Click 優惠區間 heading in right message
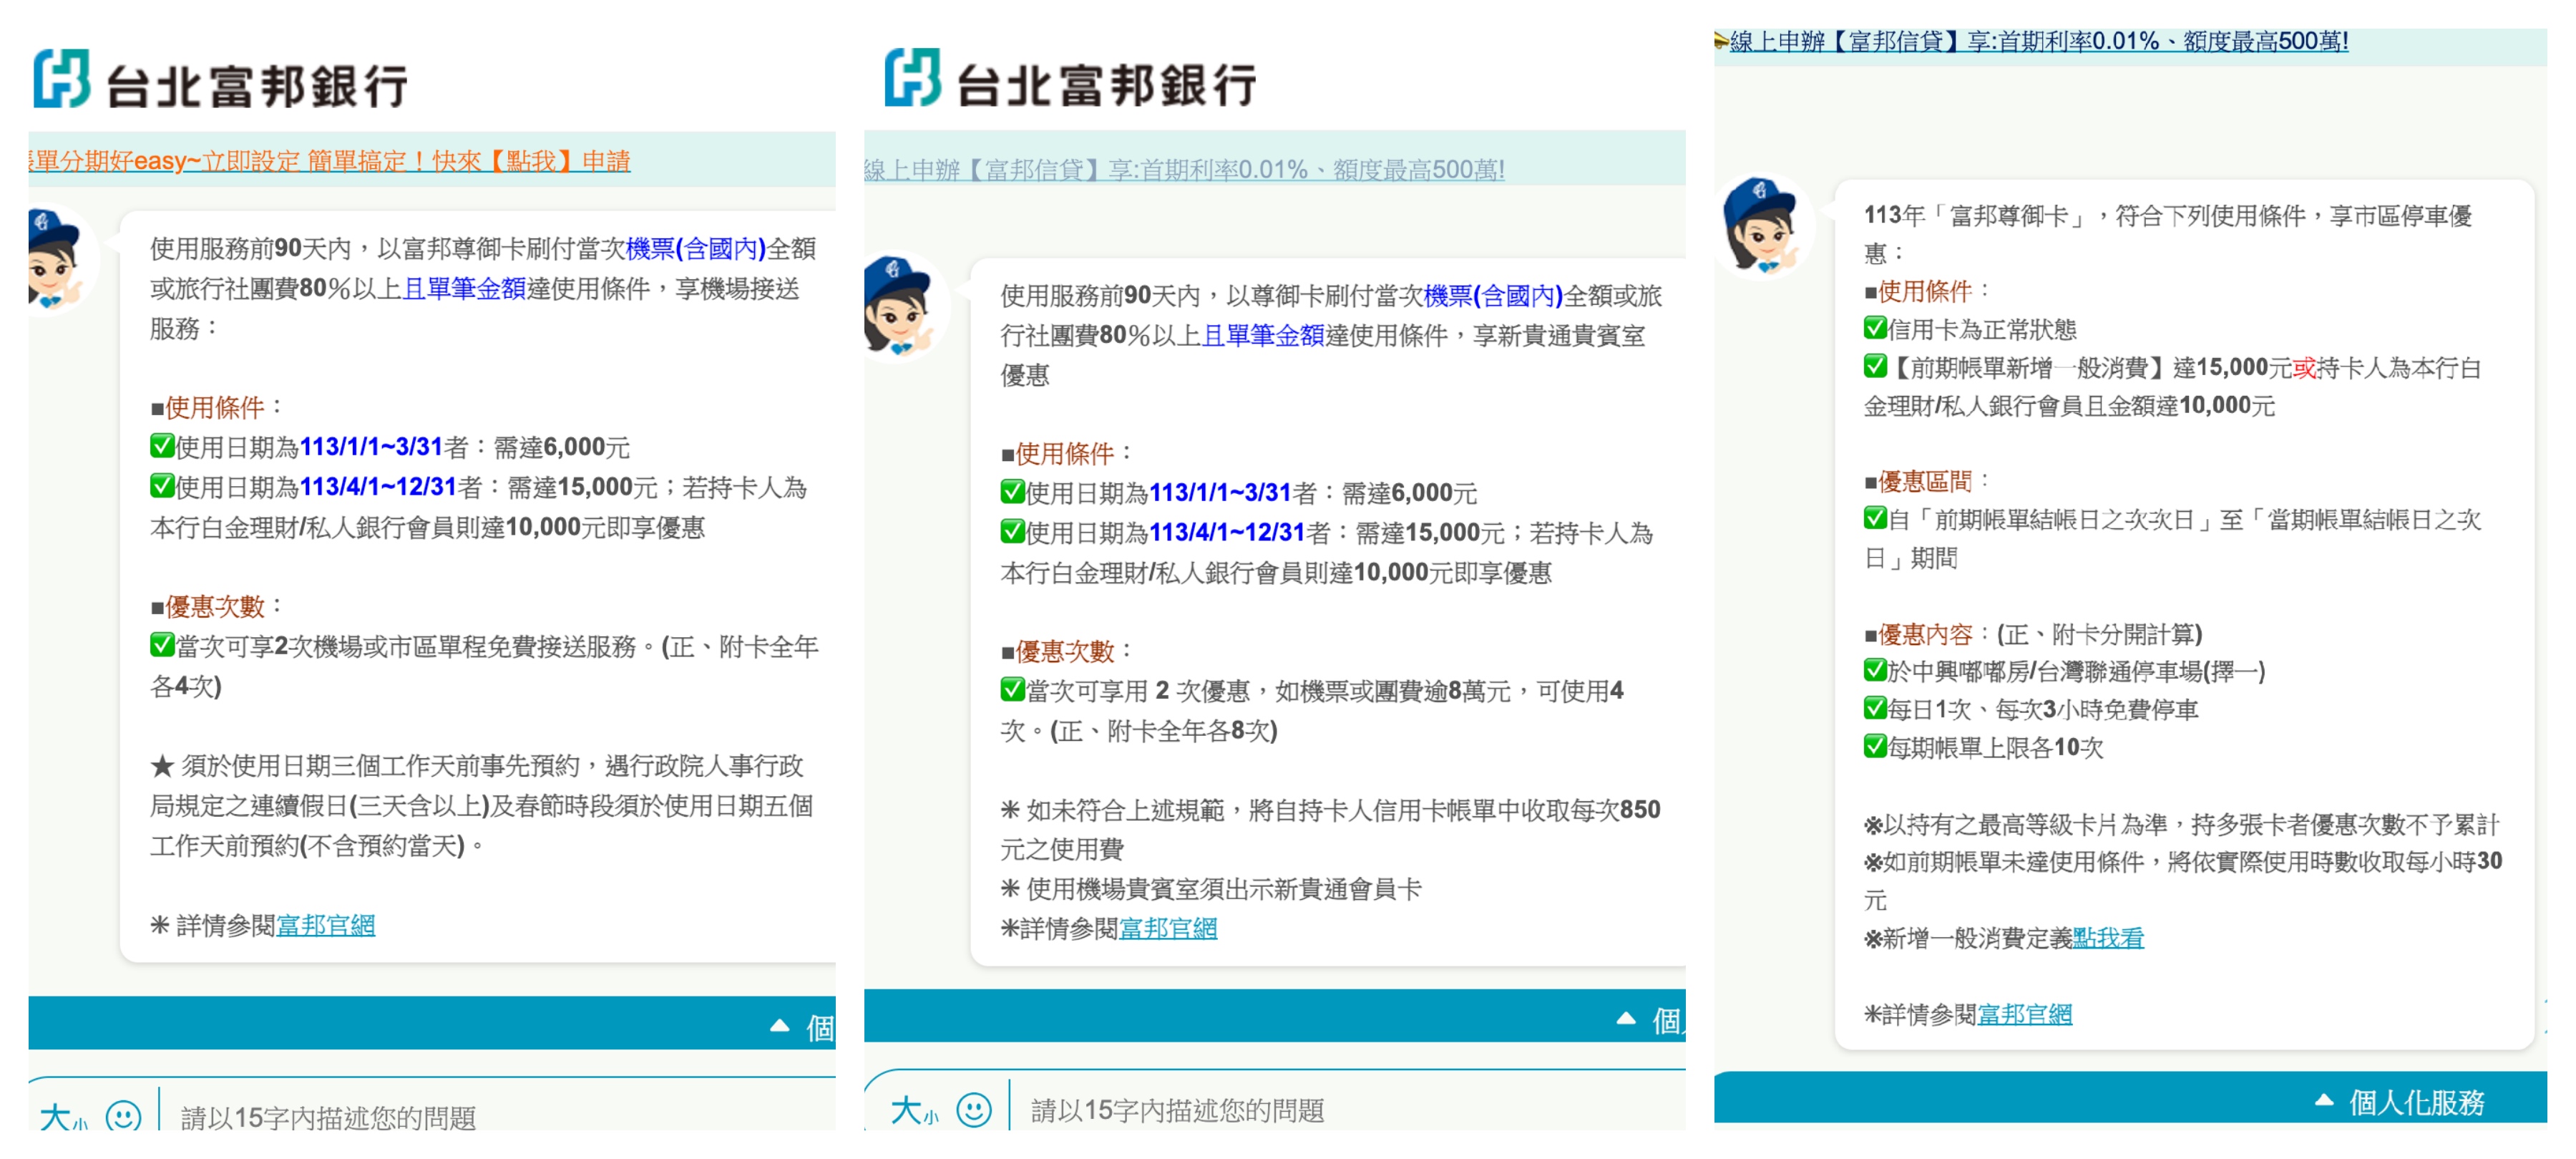The image size is (2576, 1159). click(x=1924, y=481)
